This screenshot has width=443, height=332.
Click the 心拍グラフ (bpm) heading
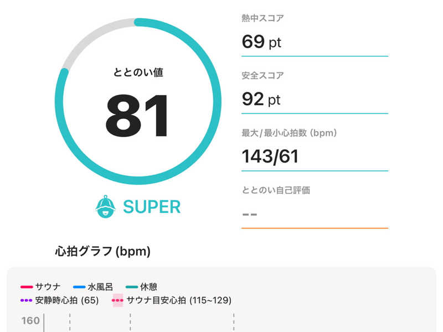point(102,251)
